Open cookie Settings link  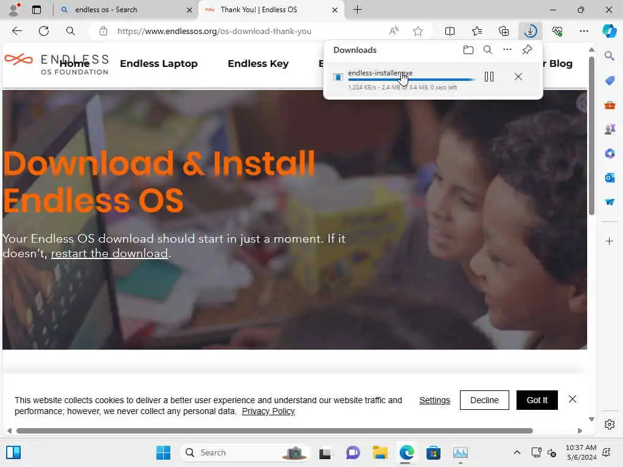click(434, 400)
